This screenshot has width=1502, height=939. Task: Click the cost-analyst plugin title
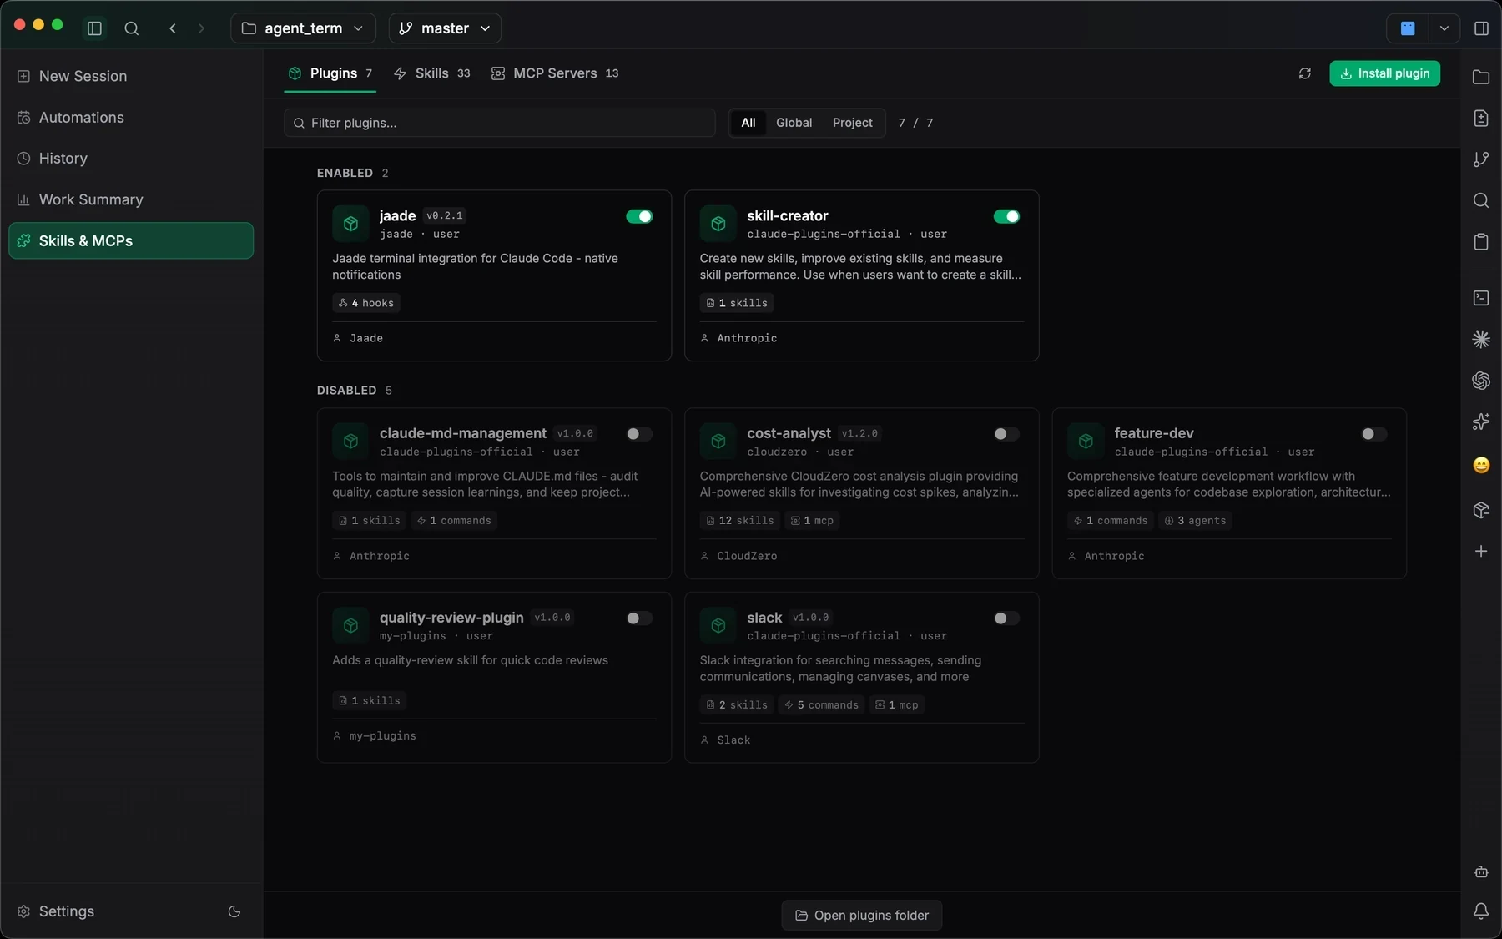point(789,433)
